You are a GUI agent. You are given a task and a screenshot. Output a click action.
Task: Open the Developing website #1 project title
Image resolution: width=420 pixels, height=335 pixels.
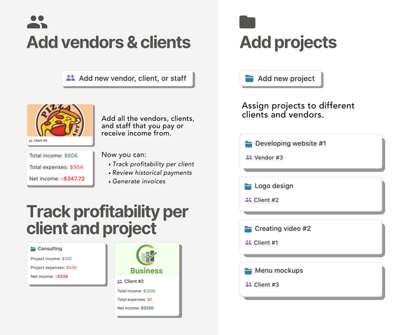(290, 144)
